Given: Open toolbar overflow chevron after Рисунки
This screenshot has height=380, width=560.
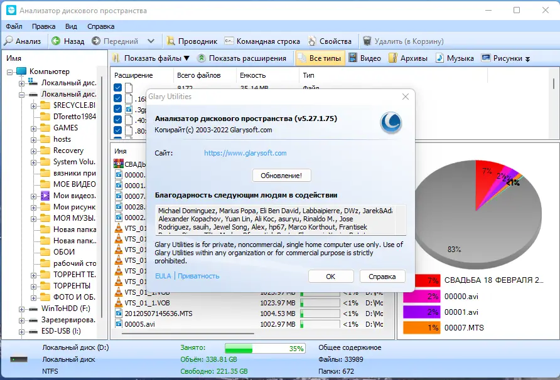Looking at the screenshot, I should [527, 59].
